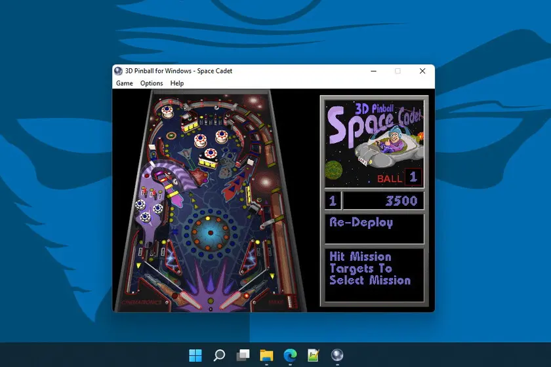This screenshot has width=551, height=367.
Task: Open the Help menu
Action: 177,83
